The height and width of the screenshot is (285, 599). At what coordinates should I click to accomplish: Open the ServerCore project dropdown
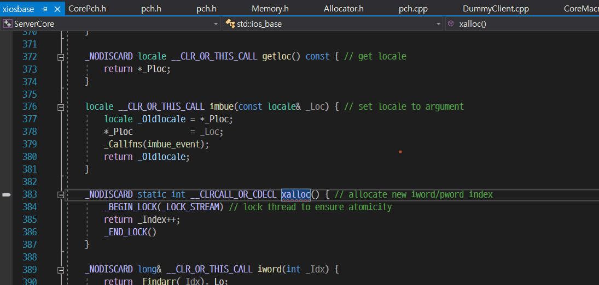pos(215,24)
